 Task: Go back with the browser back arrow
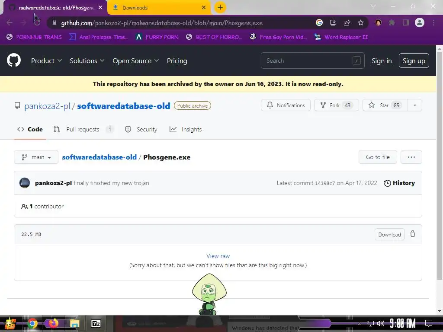click(x=10, y=23)
